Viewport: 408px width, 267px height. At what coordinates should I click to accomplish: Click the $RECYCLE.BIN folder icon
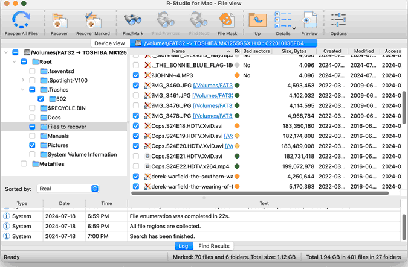click(44, 108)
